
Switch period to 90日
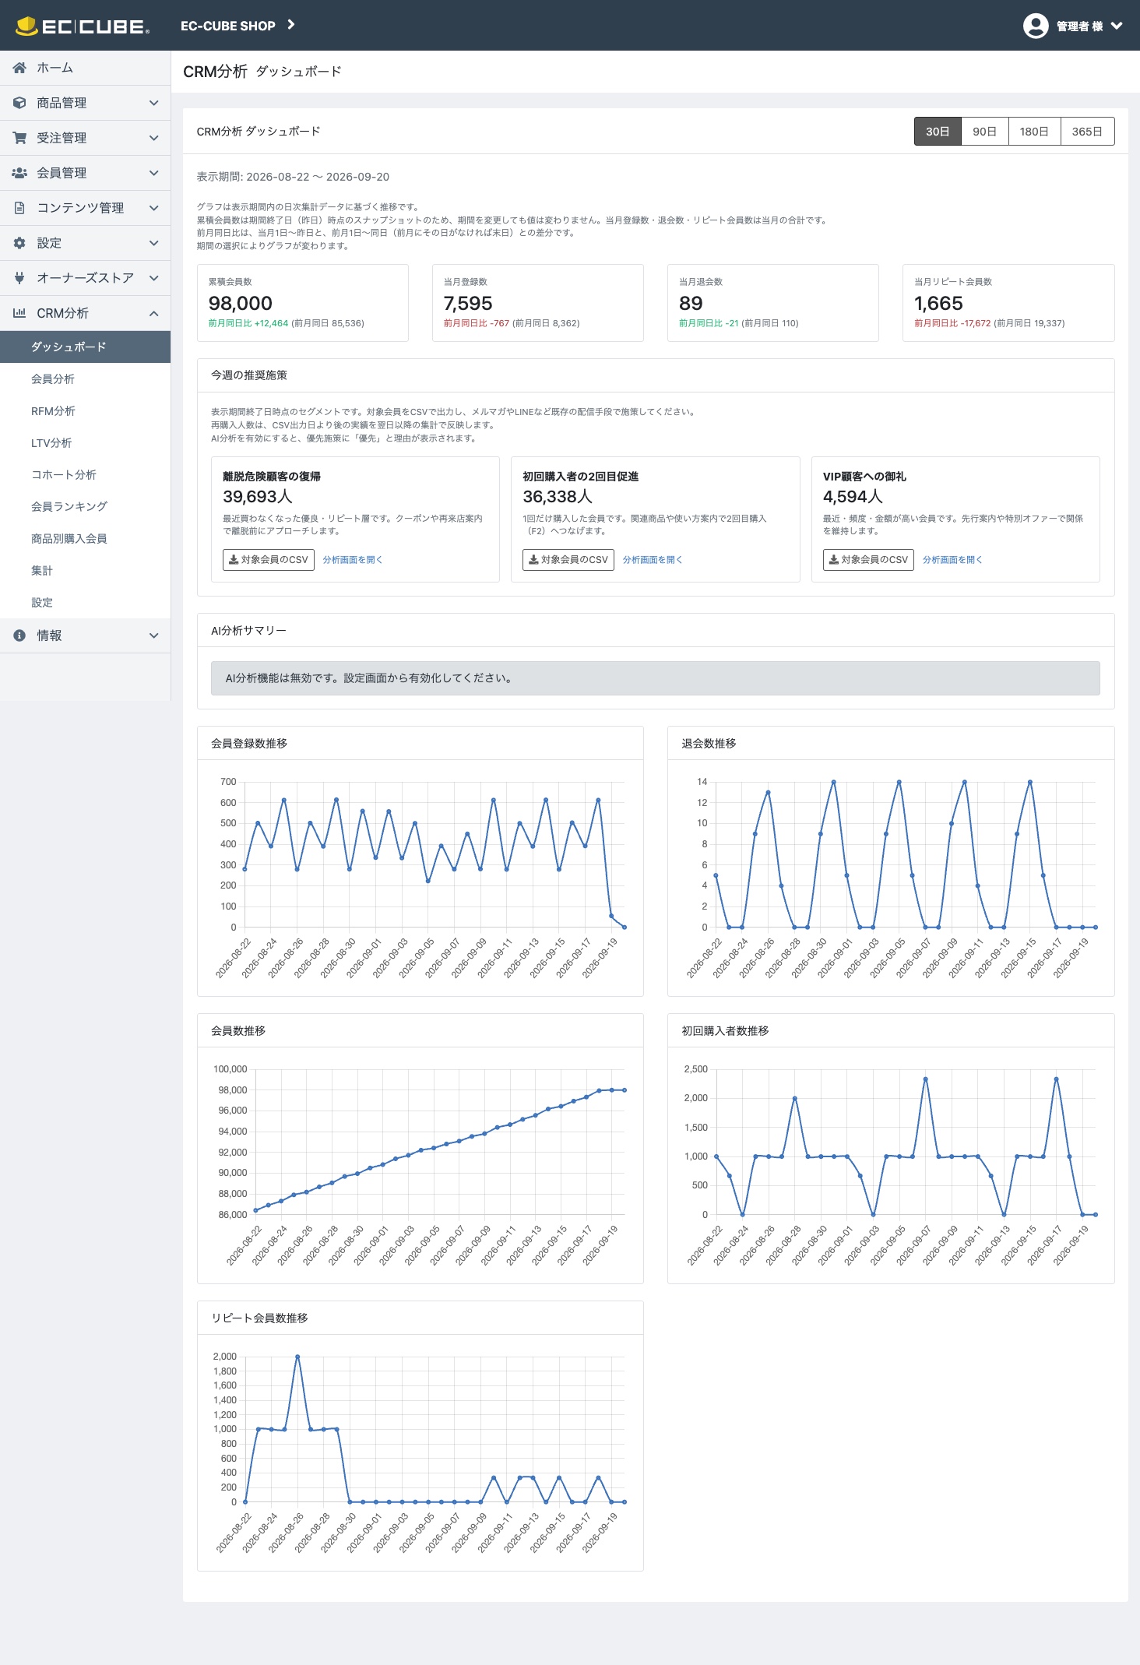985,132
